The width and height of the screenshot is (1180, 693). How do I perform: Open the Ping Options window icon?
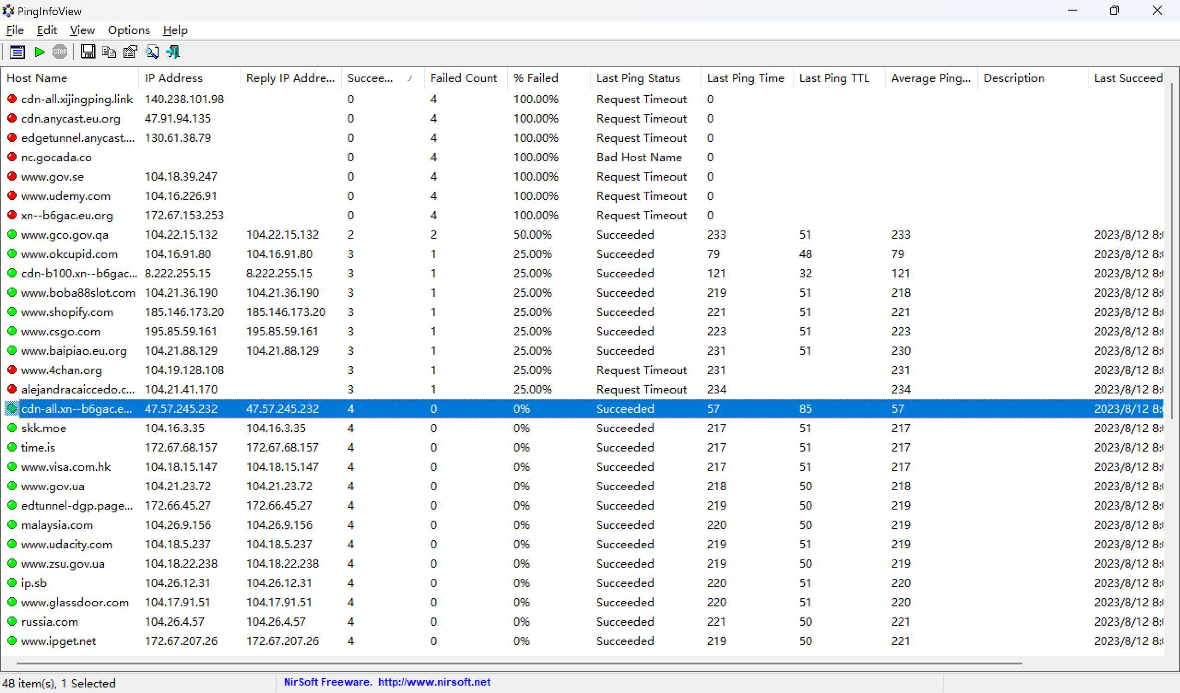pyautogui.click(x=18, y=52)
